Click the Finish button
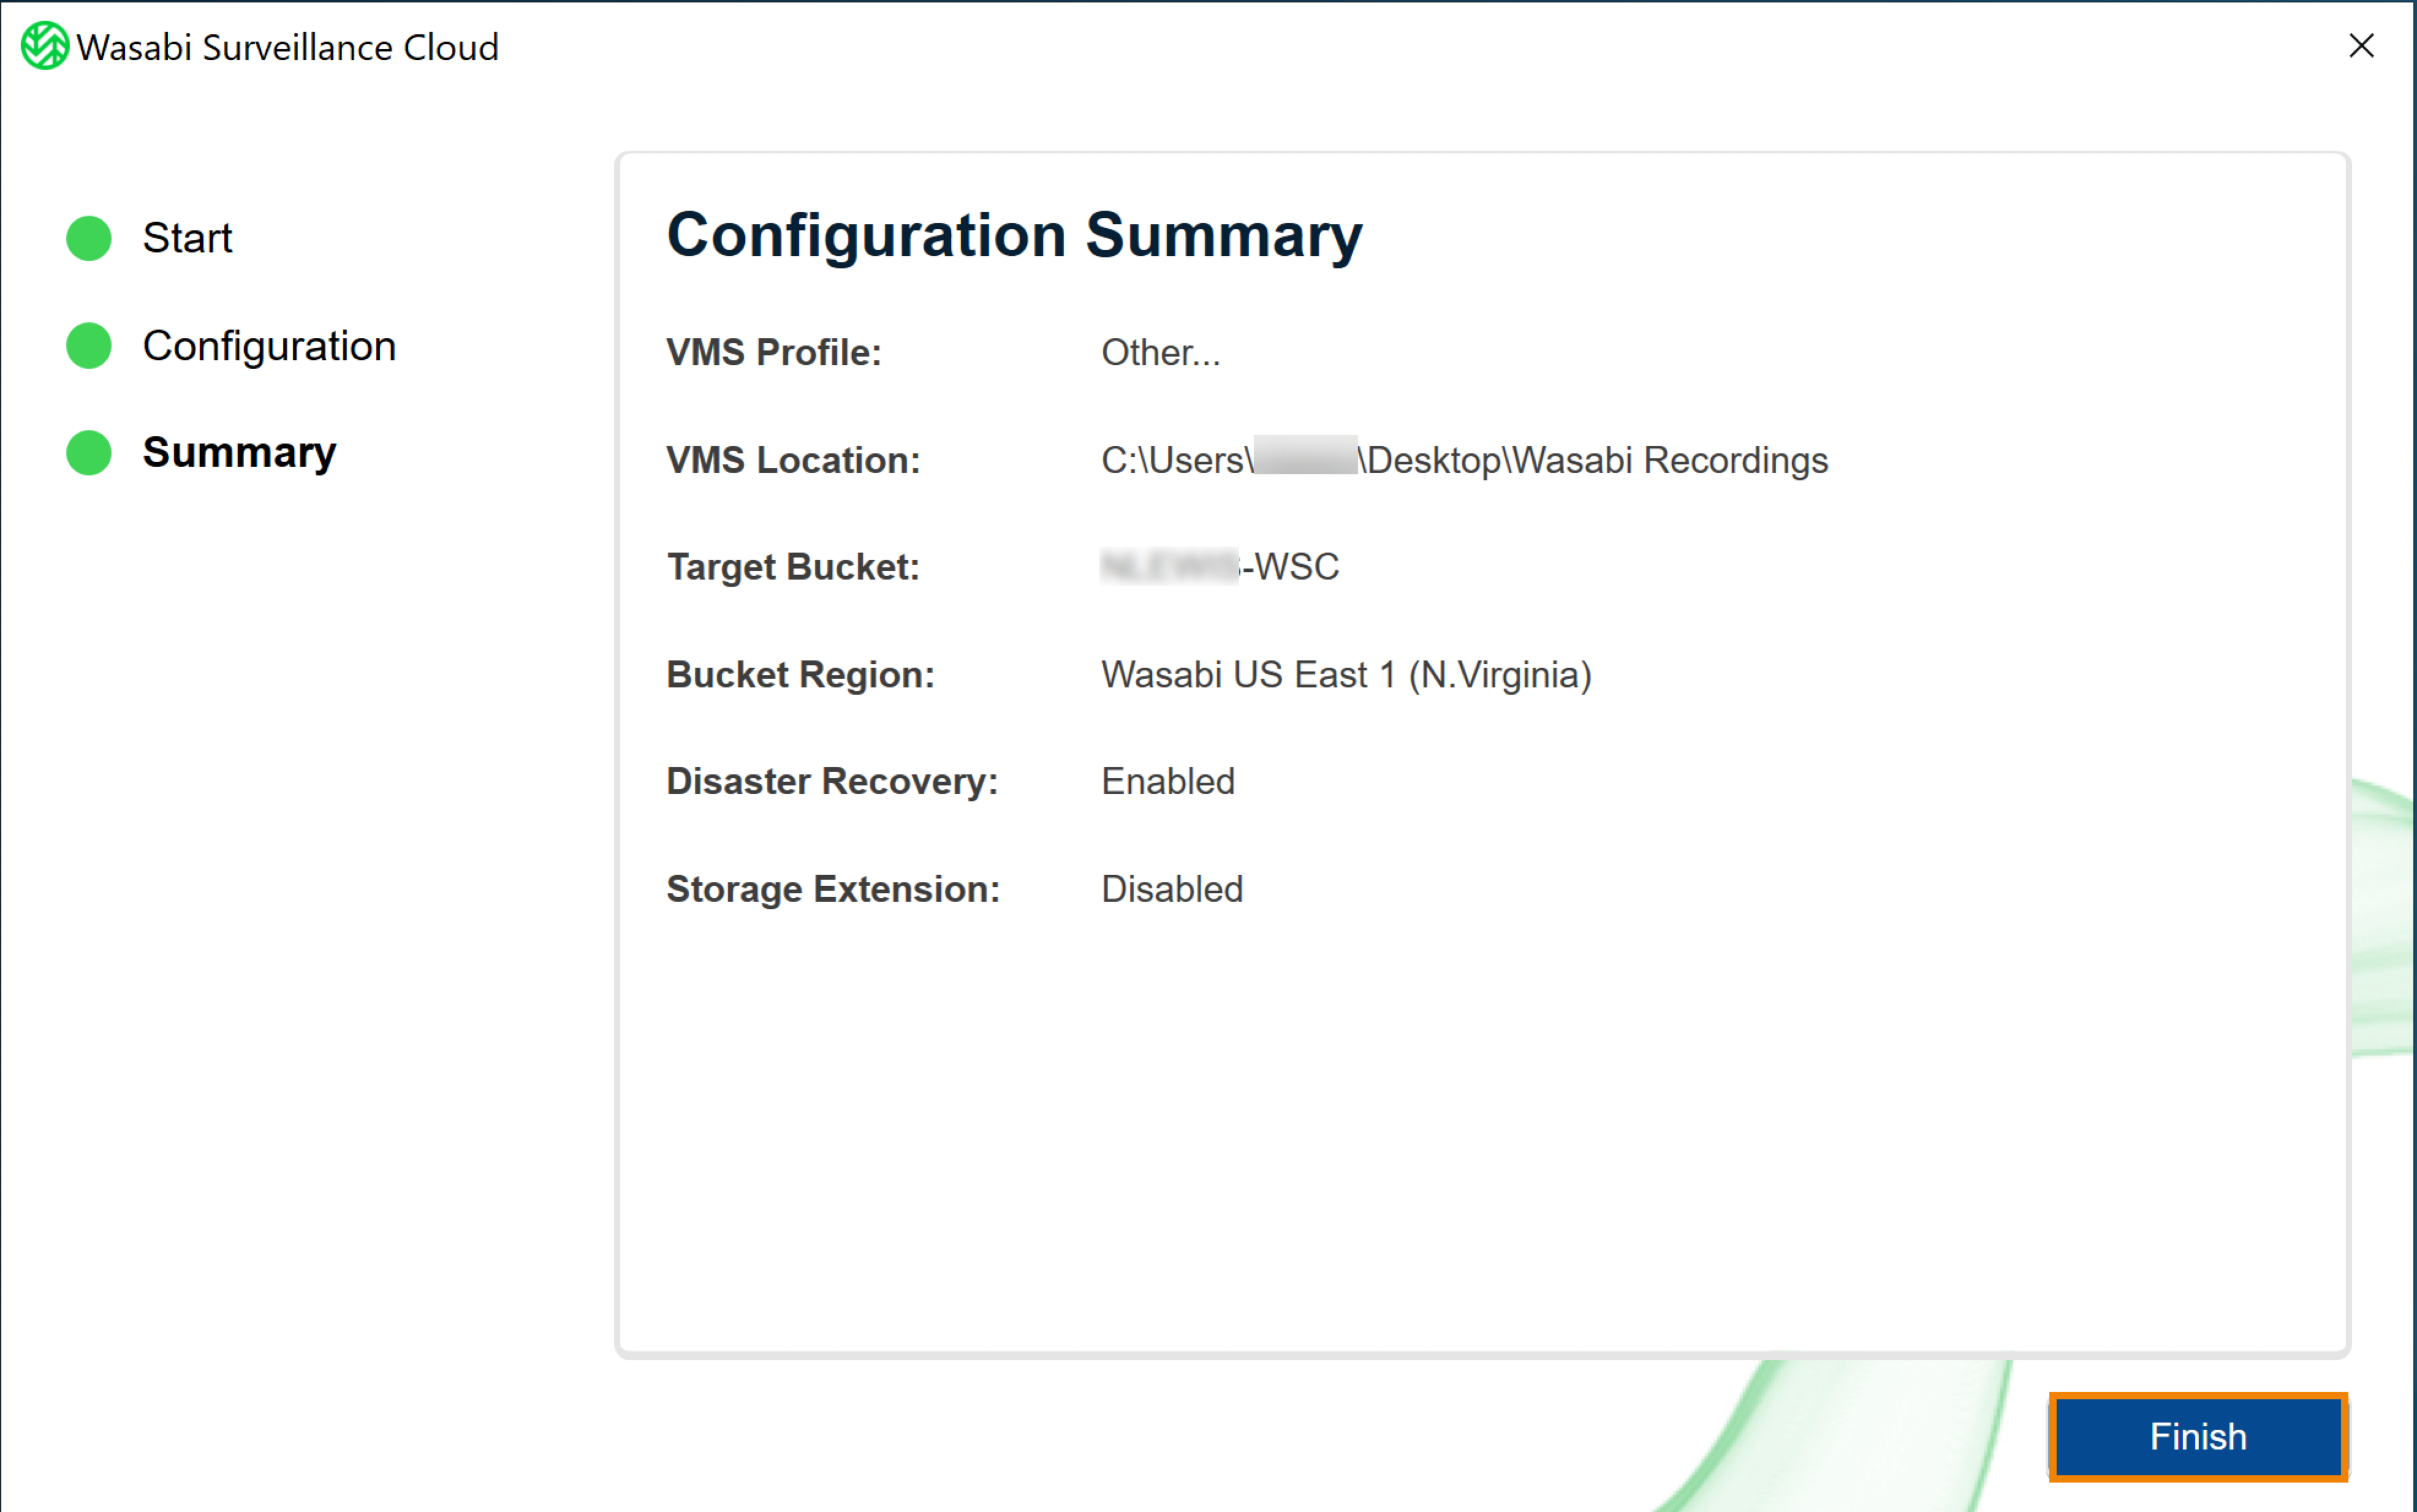Viewport: 2417px width, 1512px height. click(x=2197, y=1436)
